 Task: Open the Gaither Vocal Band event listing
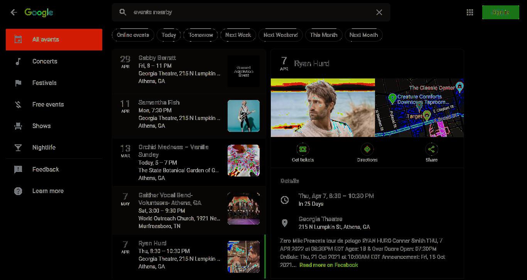pyautogui.click(x=189, y=210)
